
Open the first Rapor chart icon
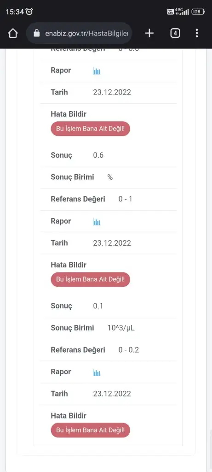pyautogui.click(x=97, y=71)
